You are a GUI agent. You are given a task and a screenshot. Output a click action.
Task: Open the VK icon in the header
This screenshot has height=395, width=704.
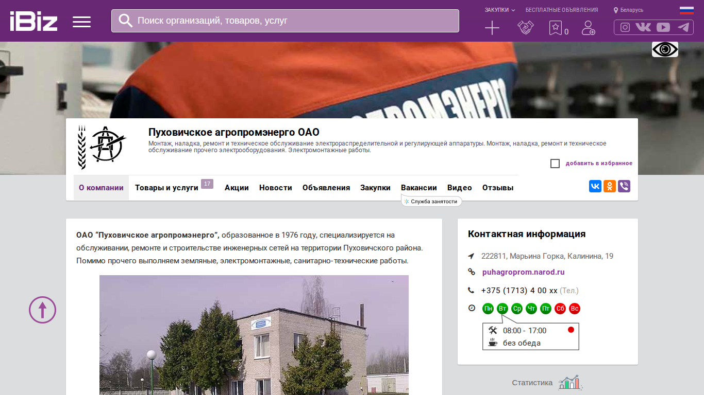pos(643,27)
